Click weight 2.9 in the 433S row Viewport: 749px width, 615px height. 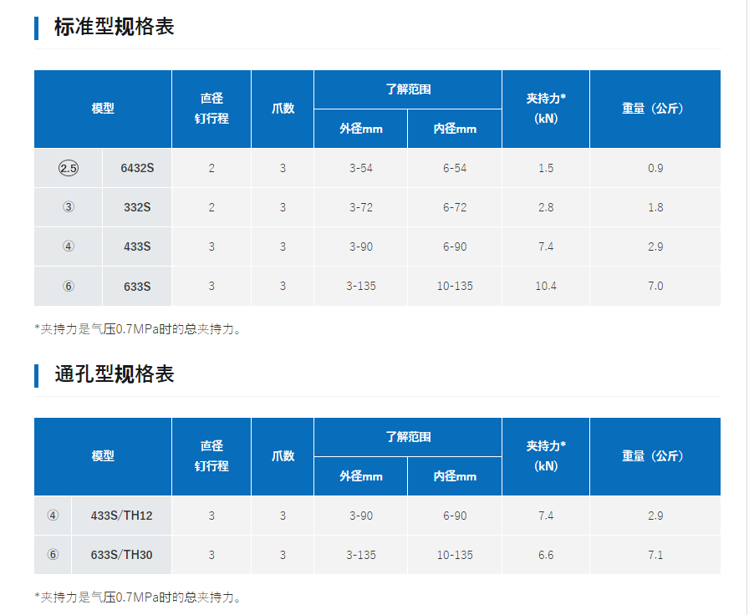[655, 247]
